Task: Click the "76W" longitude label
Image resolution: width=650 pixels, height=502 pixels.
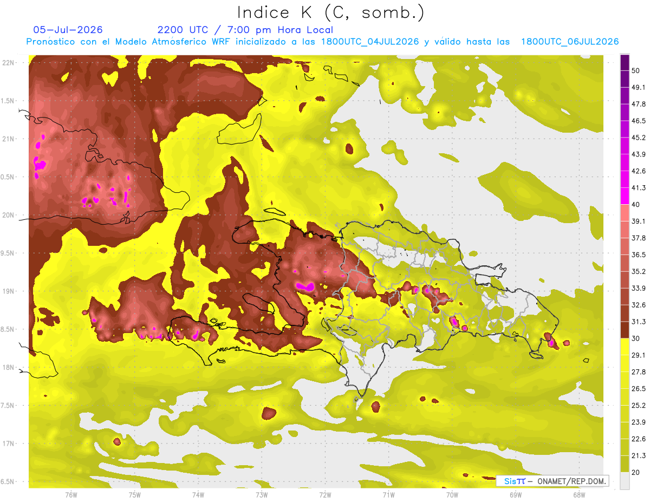Action: (x=71, y=495)
